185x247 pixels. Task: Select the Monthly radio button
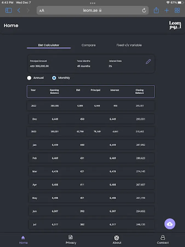pyautogui.click(x=54, y=78)
